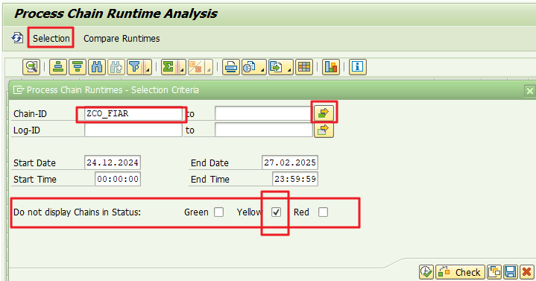
Task: Focus the Chain-ID from field ZCO_FIAR
Action: pos(133,113)
